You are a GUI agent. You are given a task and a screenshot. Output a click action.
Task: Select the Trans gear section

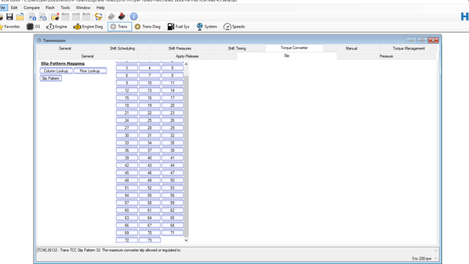tap(119, 26)
